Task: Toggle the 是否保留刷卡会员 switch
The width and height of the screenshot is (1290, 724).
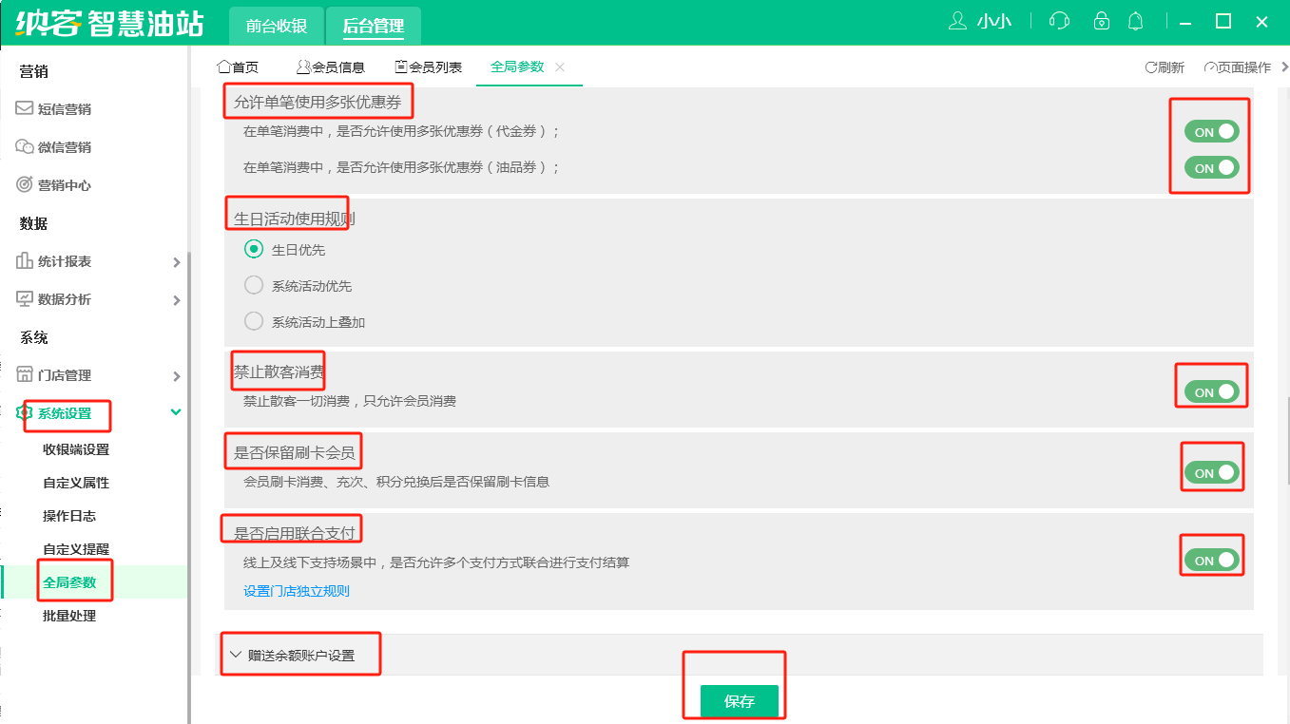Action: tap(1211, 472)
